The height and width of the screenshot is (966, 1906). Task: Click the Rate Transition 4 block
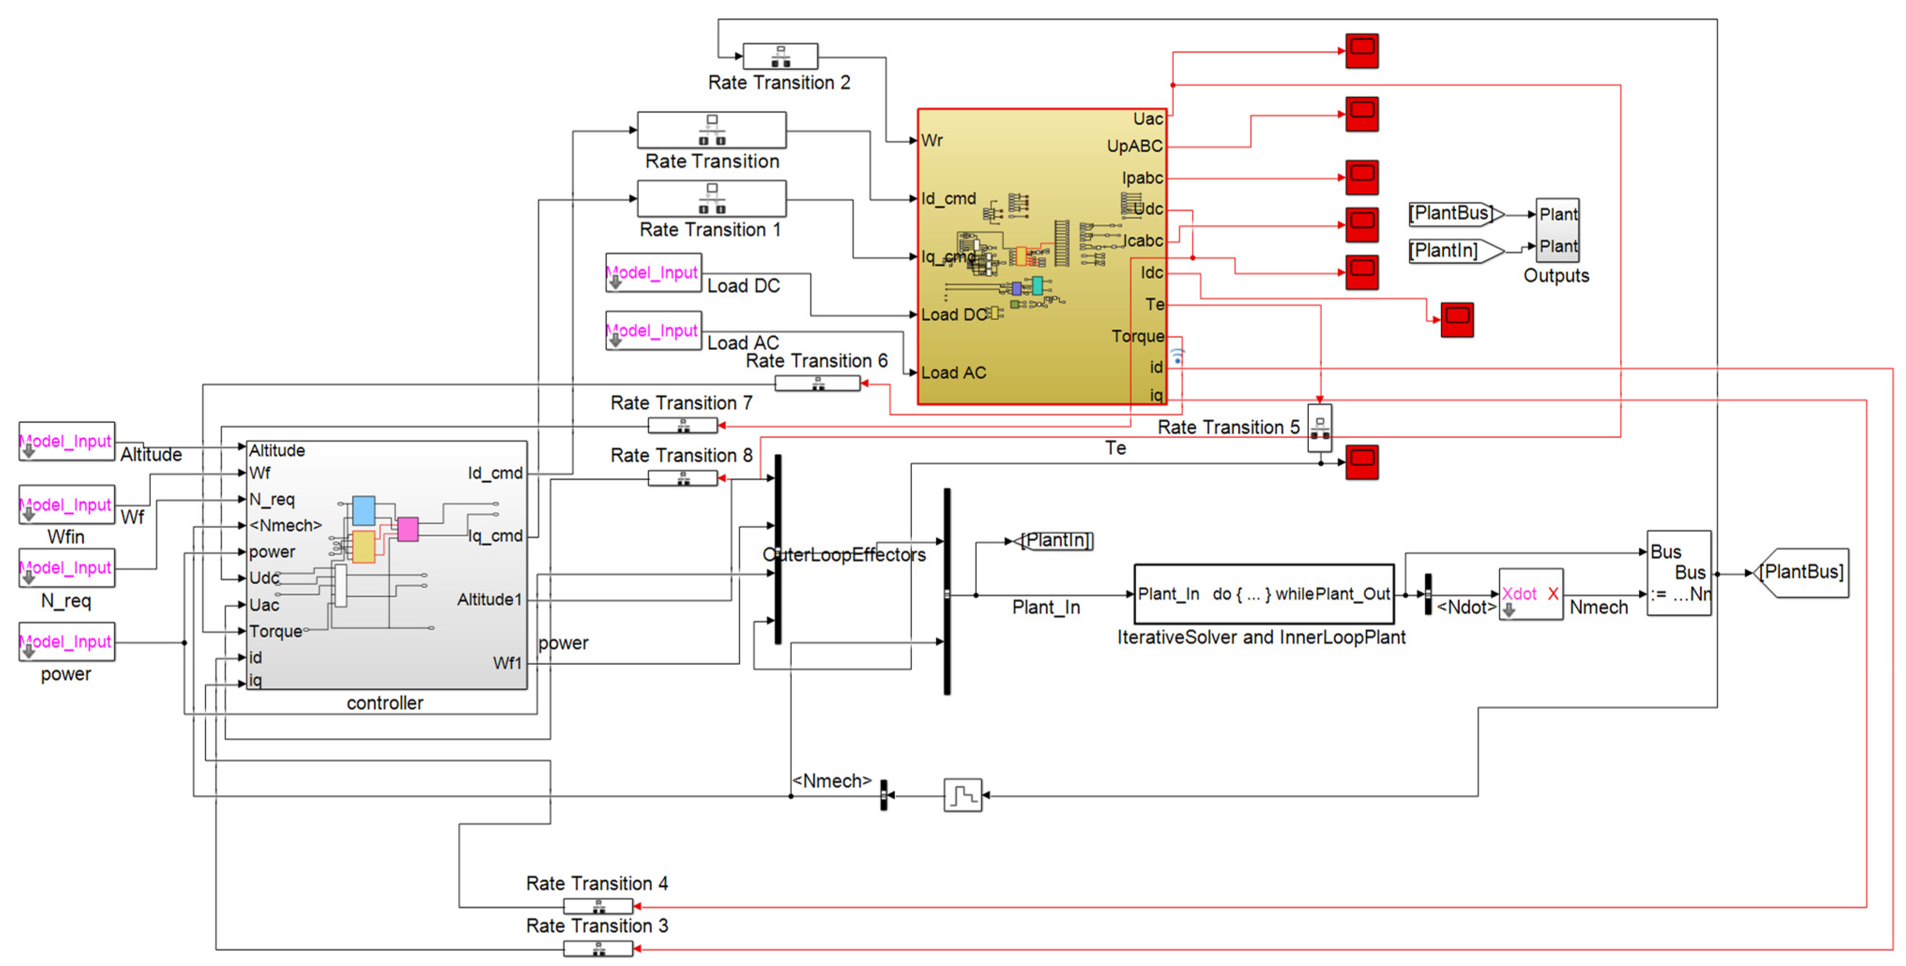pos(598,906)
